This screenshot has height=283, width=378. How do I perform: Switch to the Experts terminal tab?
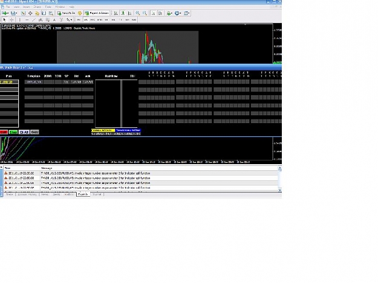[x=83, y=194]
